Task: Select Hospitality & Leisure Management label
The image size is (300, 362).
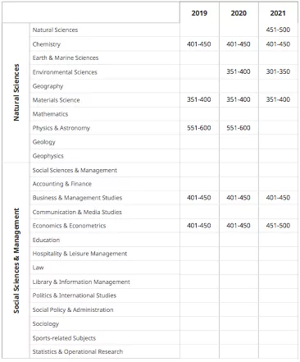Action: (80, 254)
